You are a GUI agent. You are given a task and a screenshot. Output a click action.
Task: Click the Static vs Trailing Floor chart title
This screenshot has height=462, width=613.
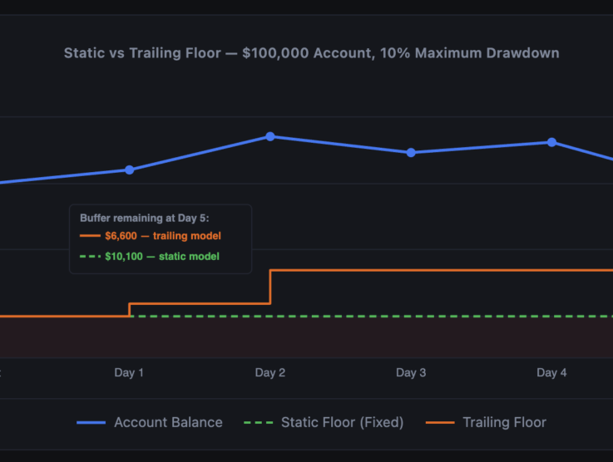[x=311, y=53]
